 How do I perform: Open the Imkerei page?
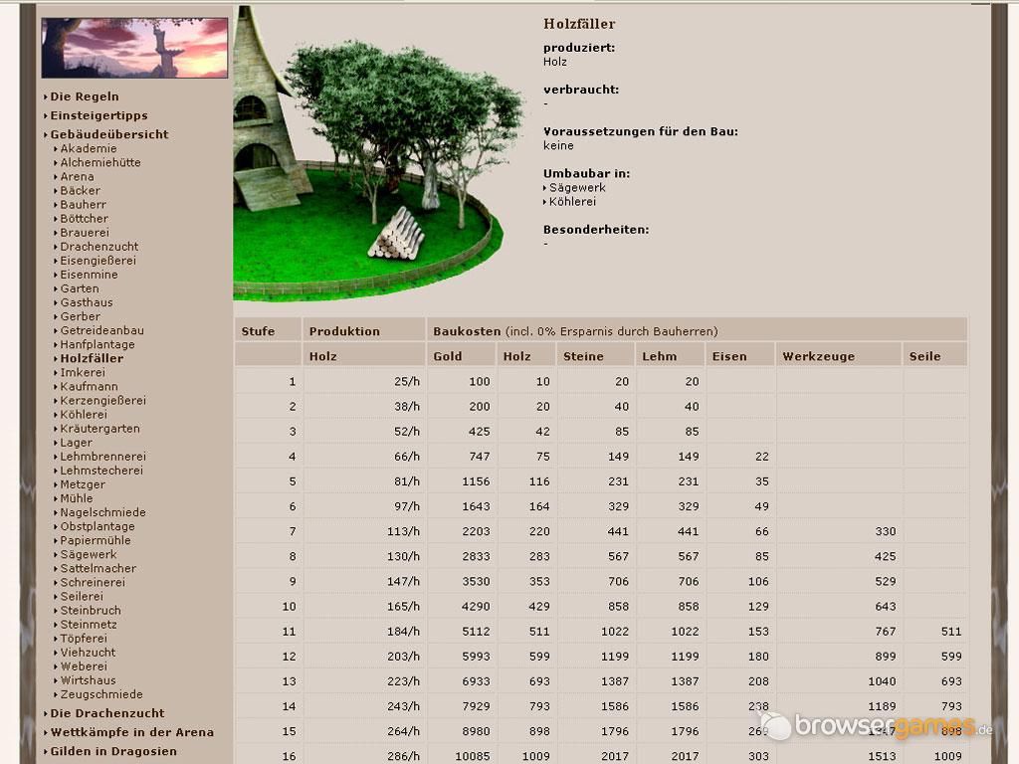83,373
